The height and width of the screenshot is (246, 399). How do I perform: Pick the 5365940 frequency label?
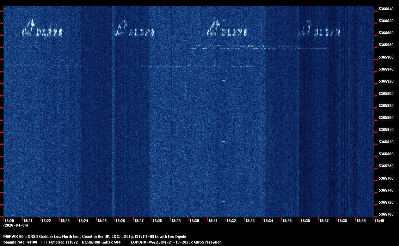(x=386, y=69)
